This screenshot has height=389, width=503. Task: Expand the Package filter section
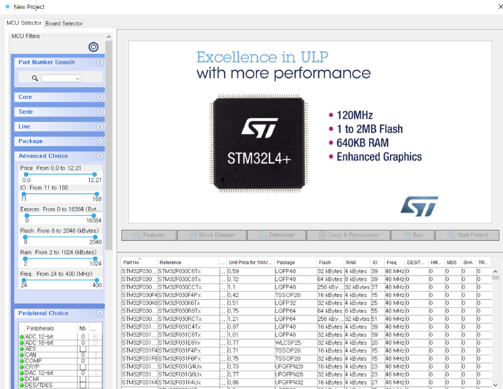pyautogui.click(x=100, y=141)
